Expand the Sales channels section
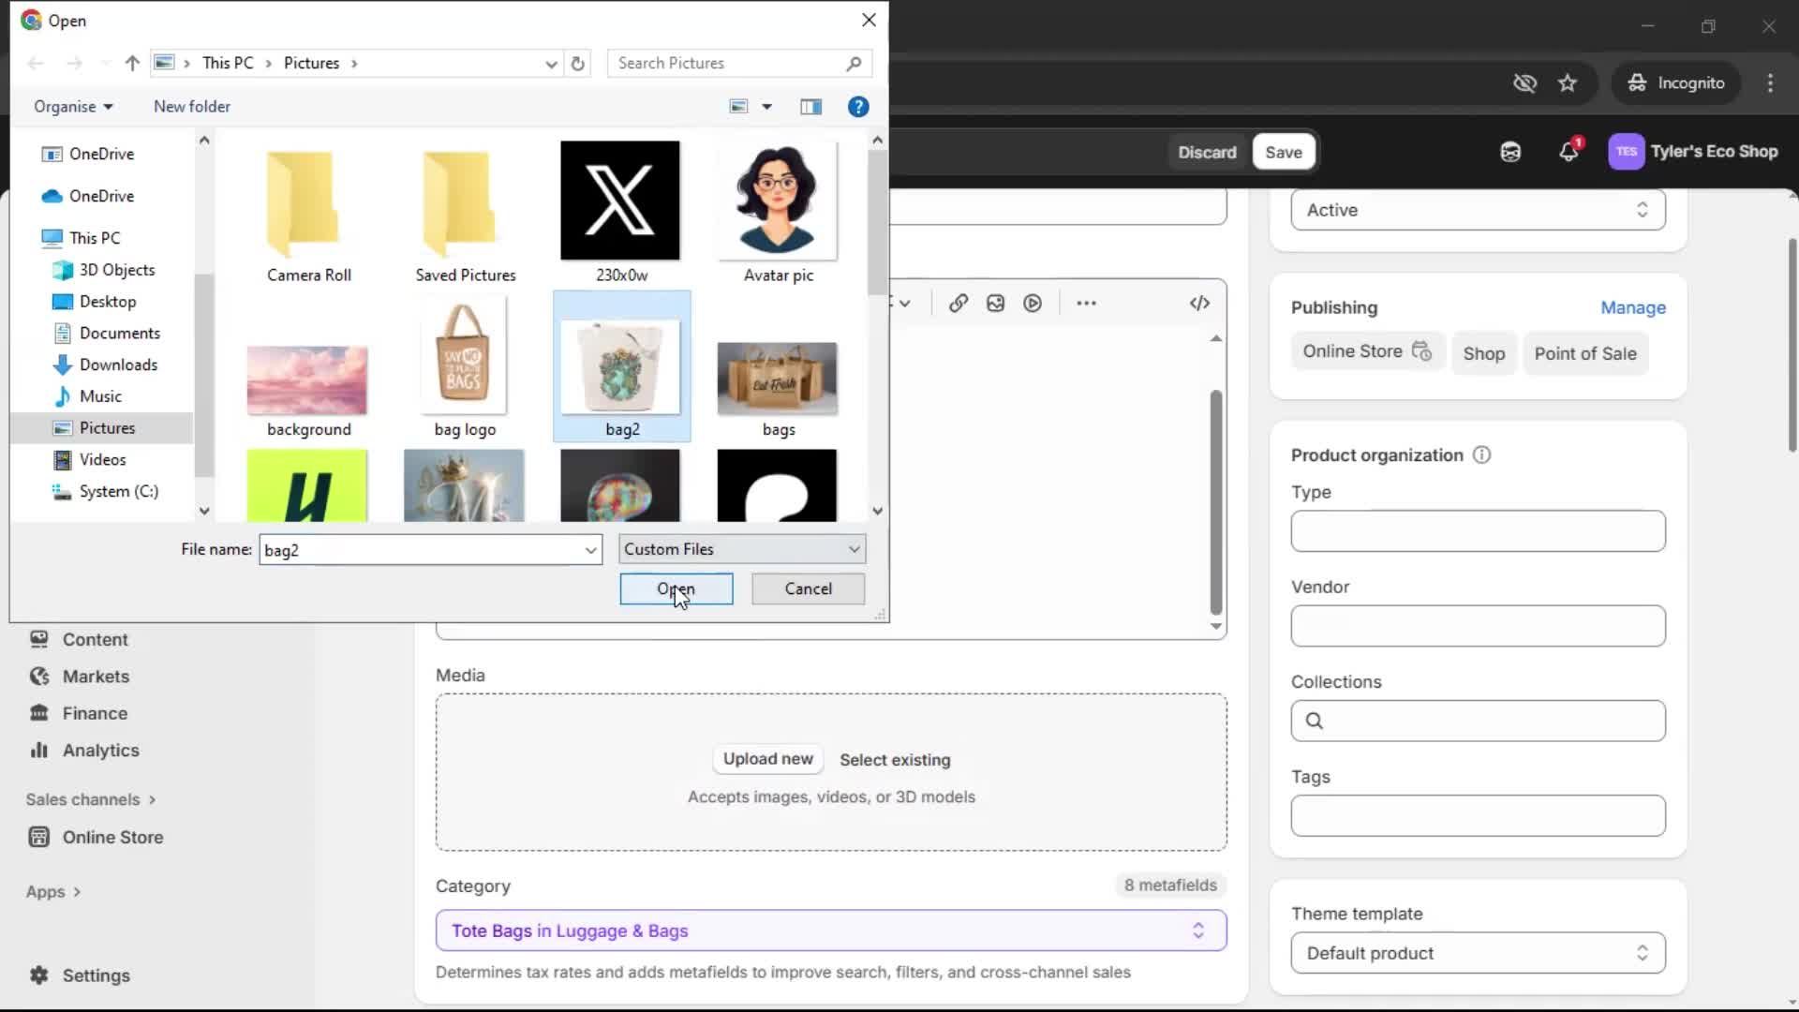1799x1012 pixels. pos(89,799)
